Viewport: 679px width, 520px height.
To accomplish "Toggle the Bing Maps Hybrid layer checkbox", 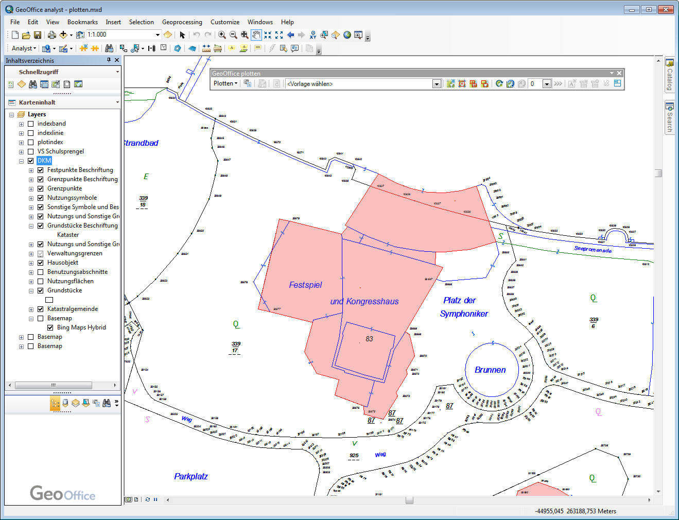I will (50, 327).
